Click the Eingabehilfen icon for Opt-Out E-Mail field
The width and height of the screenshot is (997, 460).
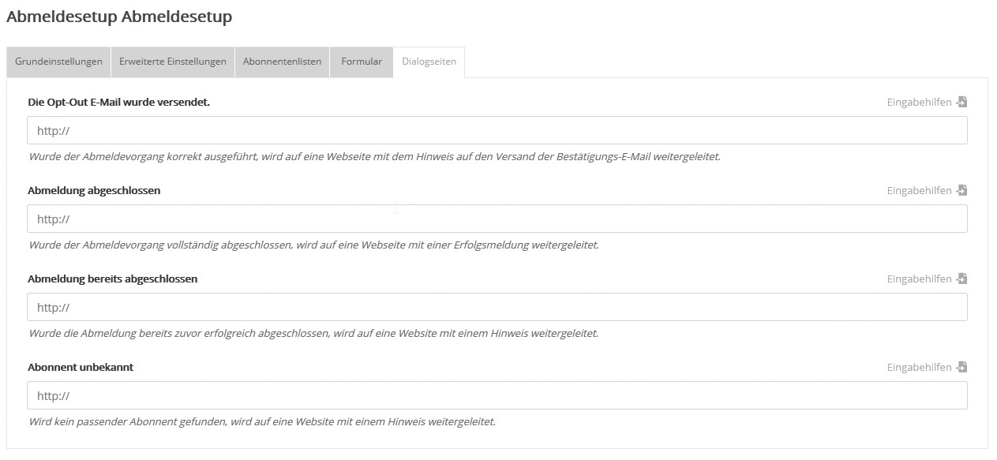click(961, 103)
